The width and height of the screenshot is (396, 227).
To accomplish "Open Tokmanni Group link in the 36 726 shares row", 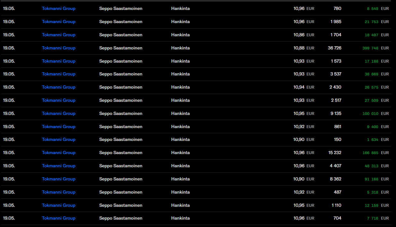I will [x=59, y=48].
